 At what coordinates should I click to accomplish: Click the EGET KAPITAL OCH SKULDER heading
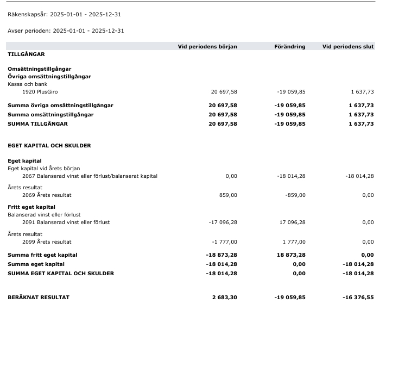49,146
